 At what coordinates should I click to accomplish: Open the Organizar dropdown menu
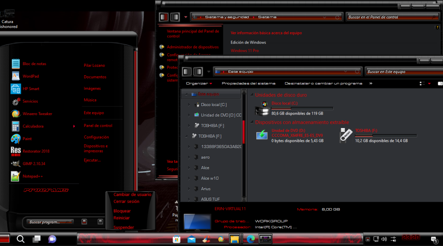tap(199, 83)
